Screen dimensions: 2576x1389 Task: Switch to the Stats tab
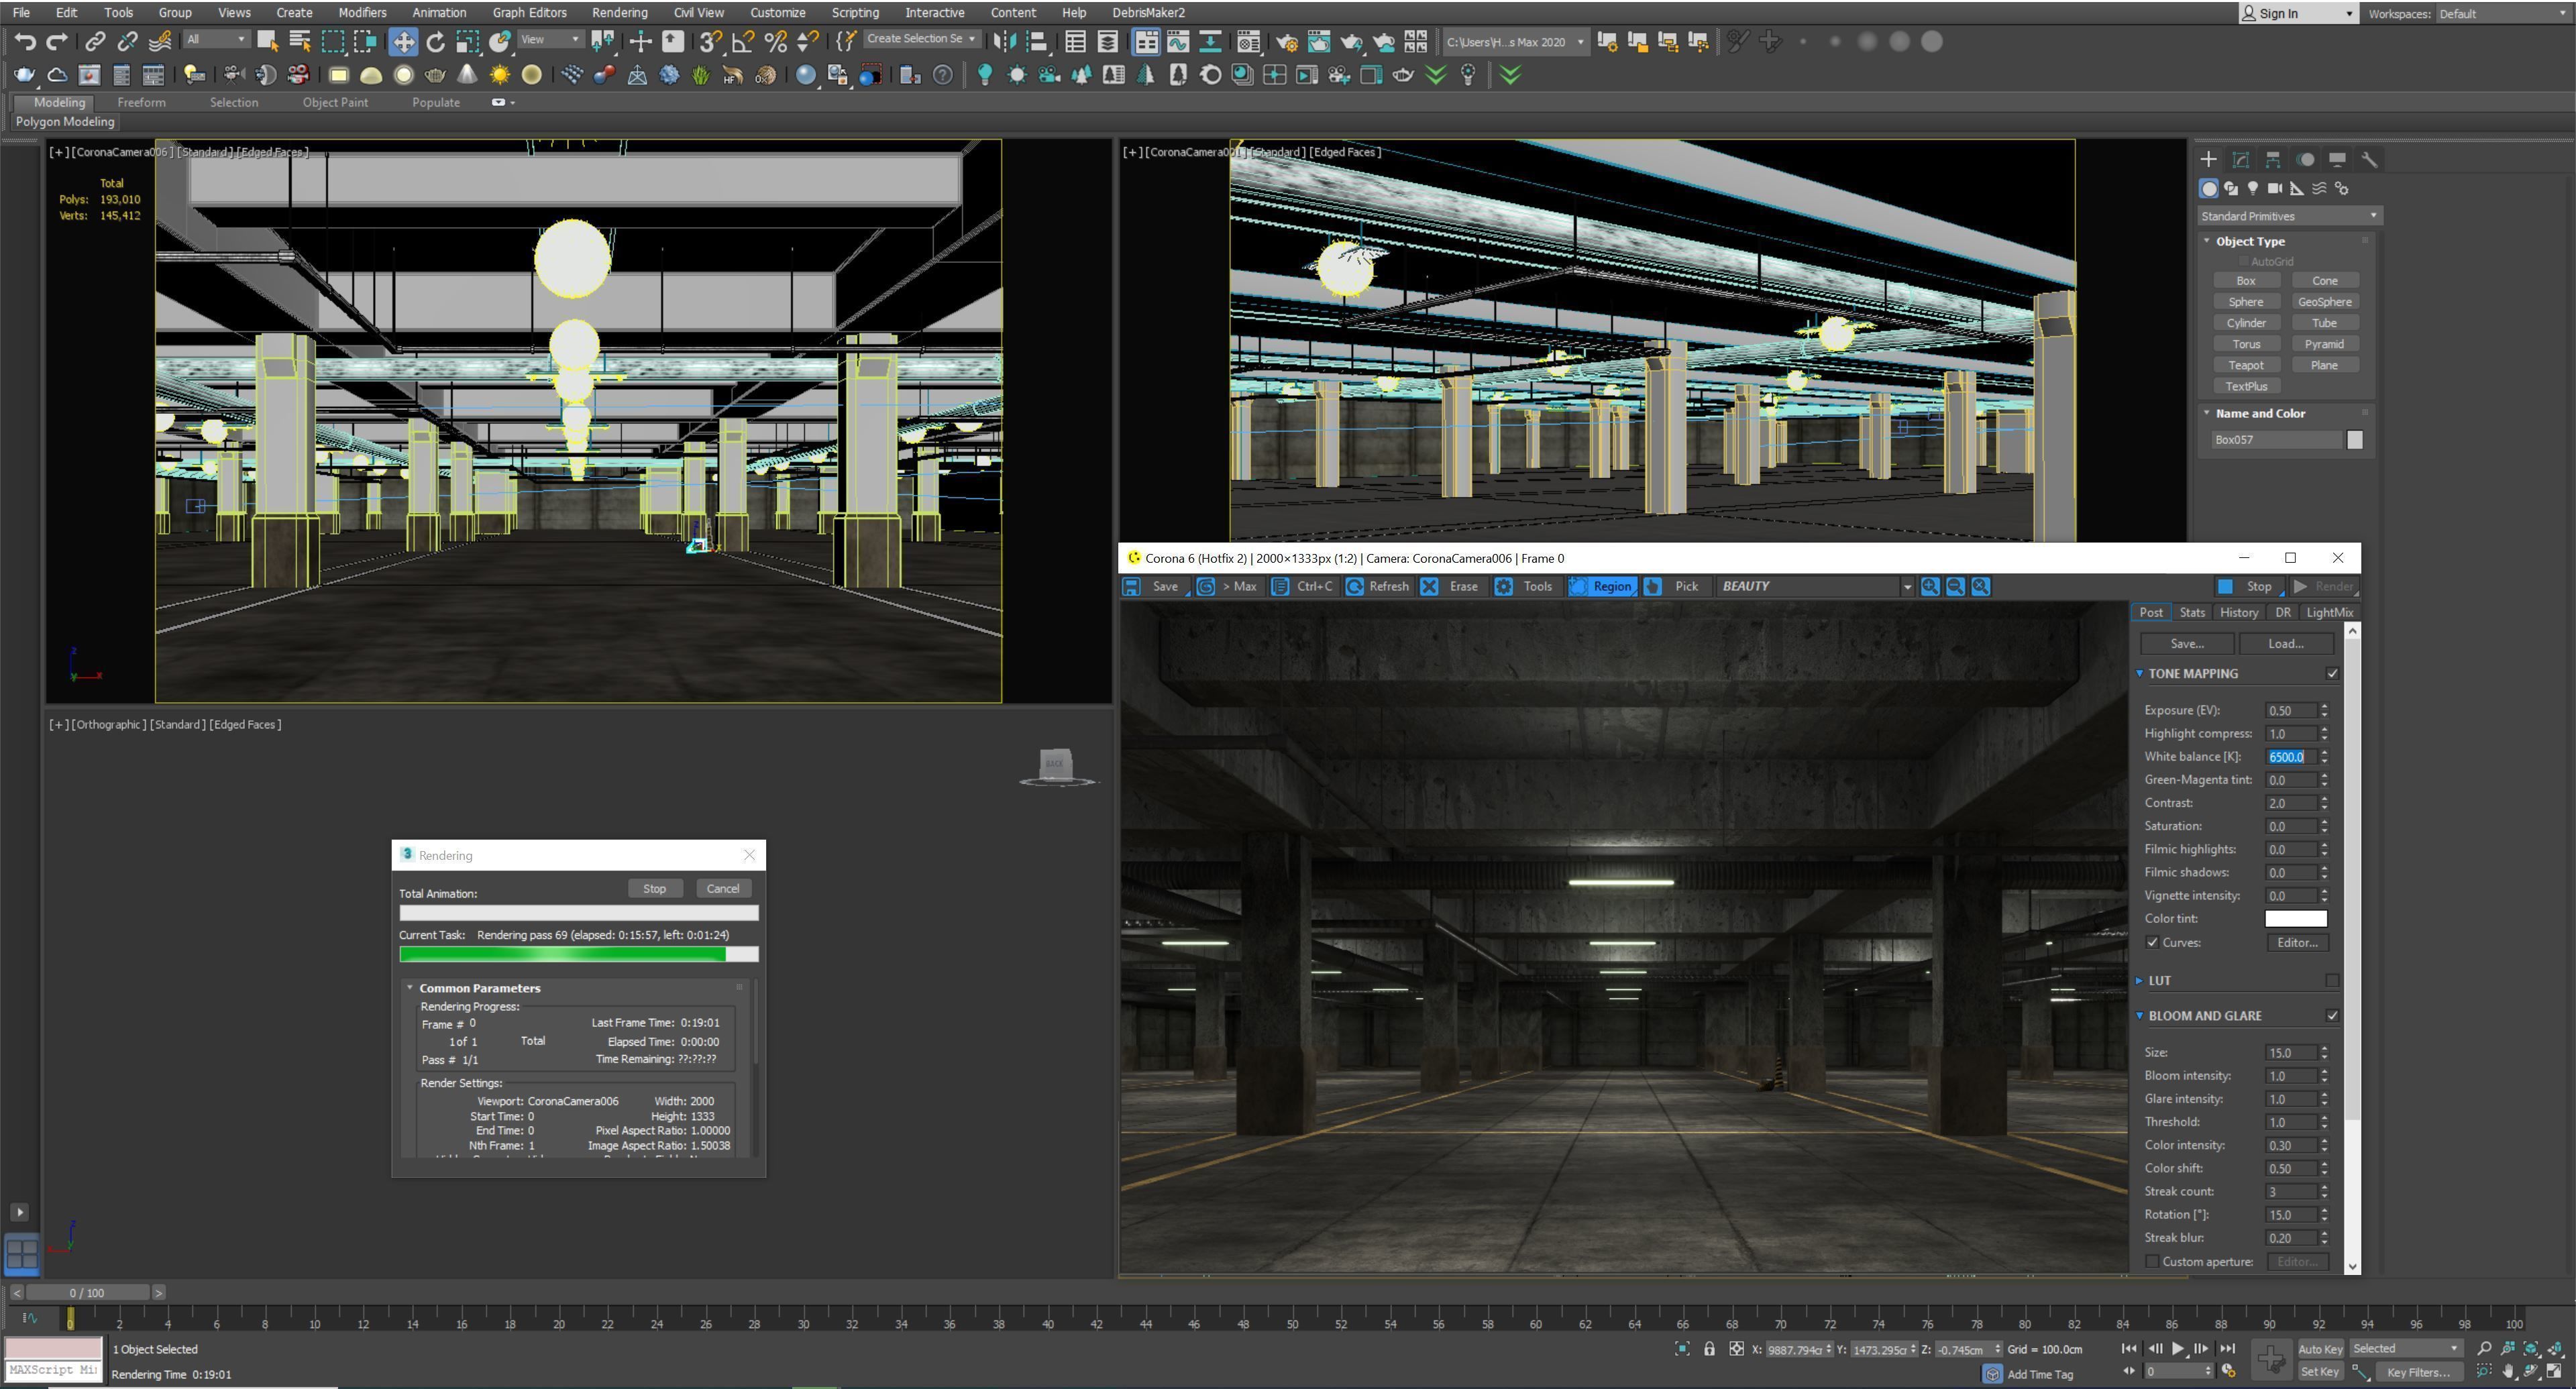click(x=2192, y=613)
